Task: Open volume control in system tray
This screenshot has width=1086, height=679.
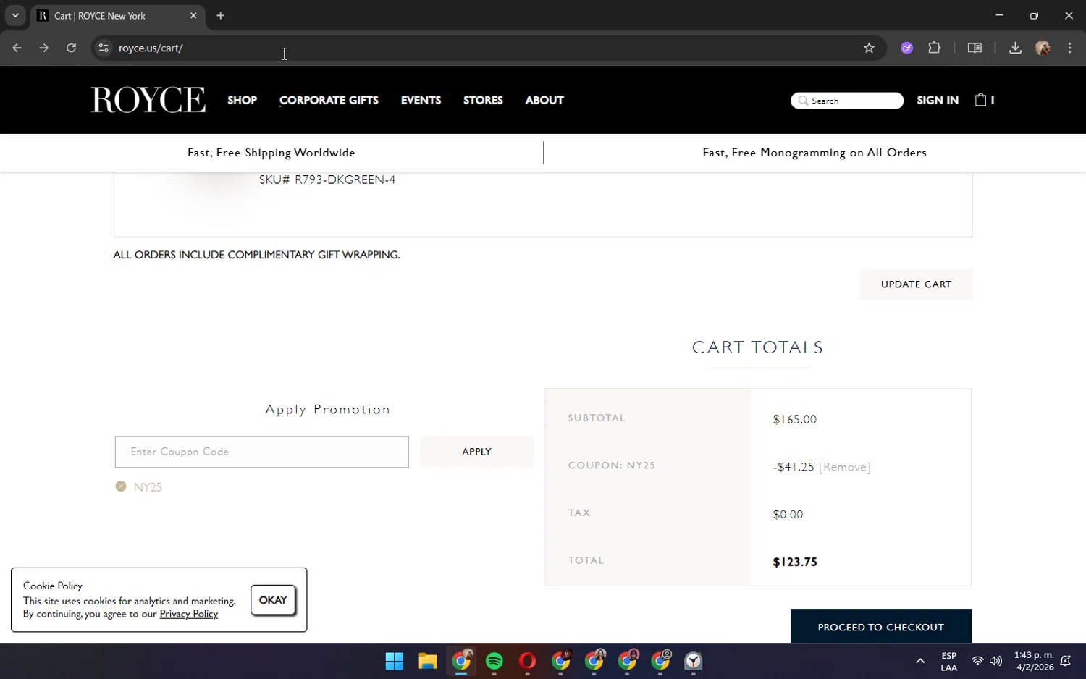Action: (996, 661)
